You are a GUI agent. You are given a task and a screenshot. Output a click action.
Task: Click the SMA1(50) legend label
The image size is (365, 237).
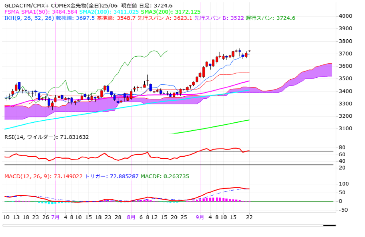tap(34, 12)
